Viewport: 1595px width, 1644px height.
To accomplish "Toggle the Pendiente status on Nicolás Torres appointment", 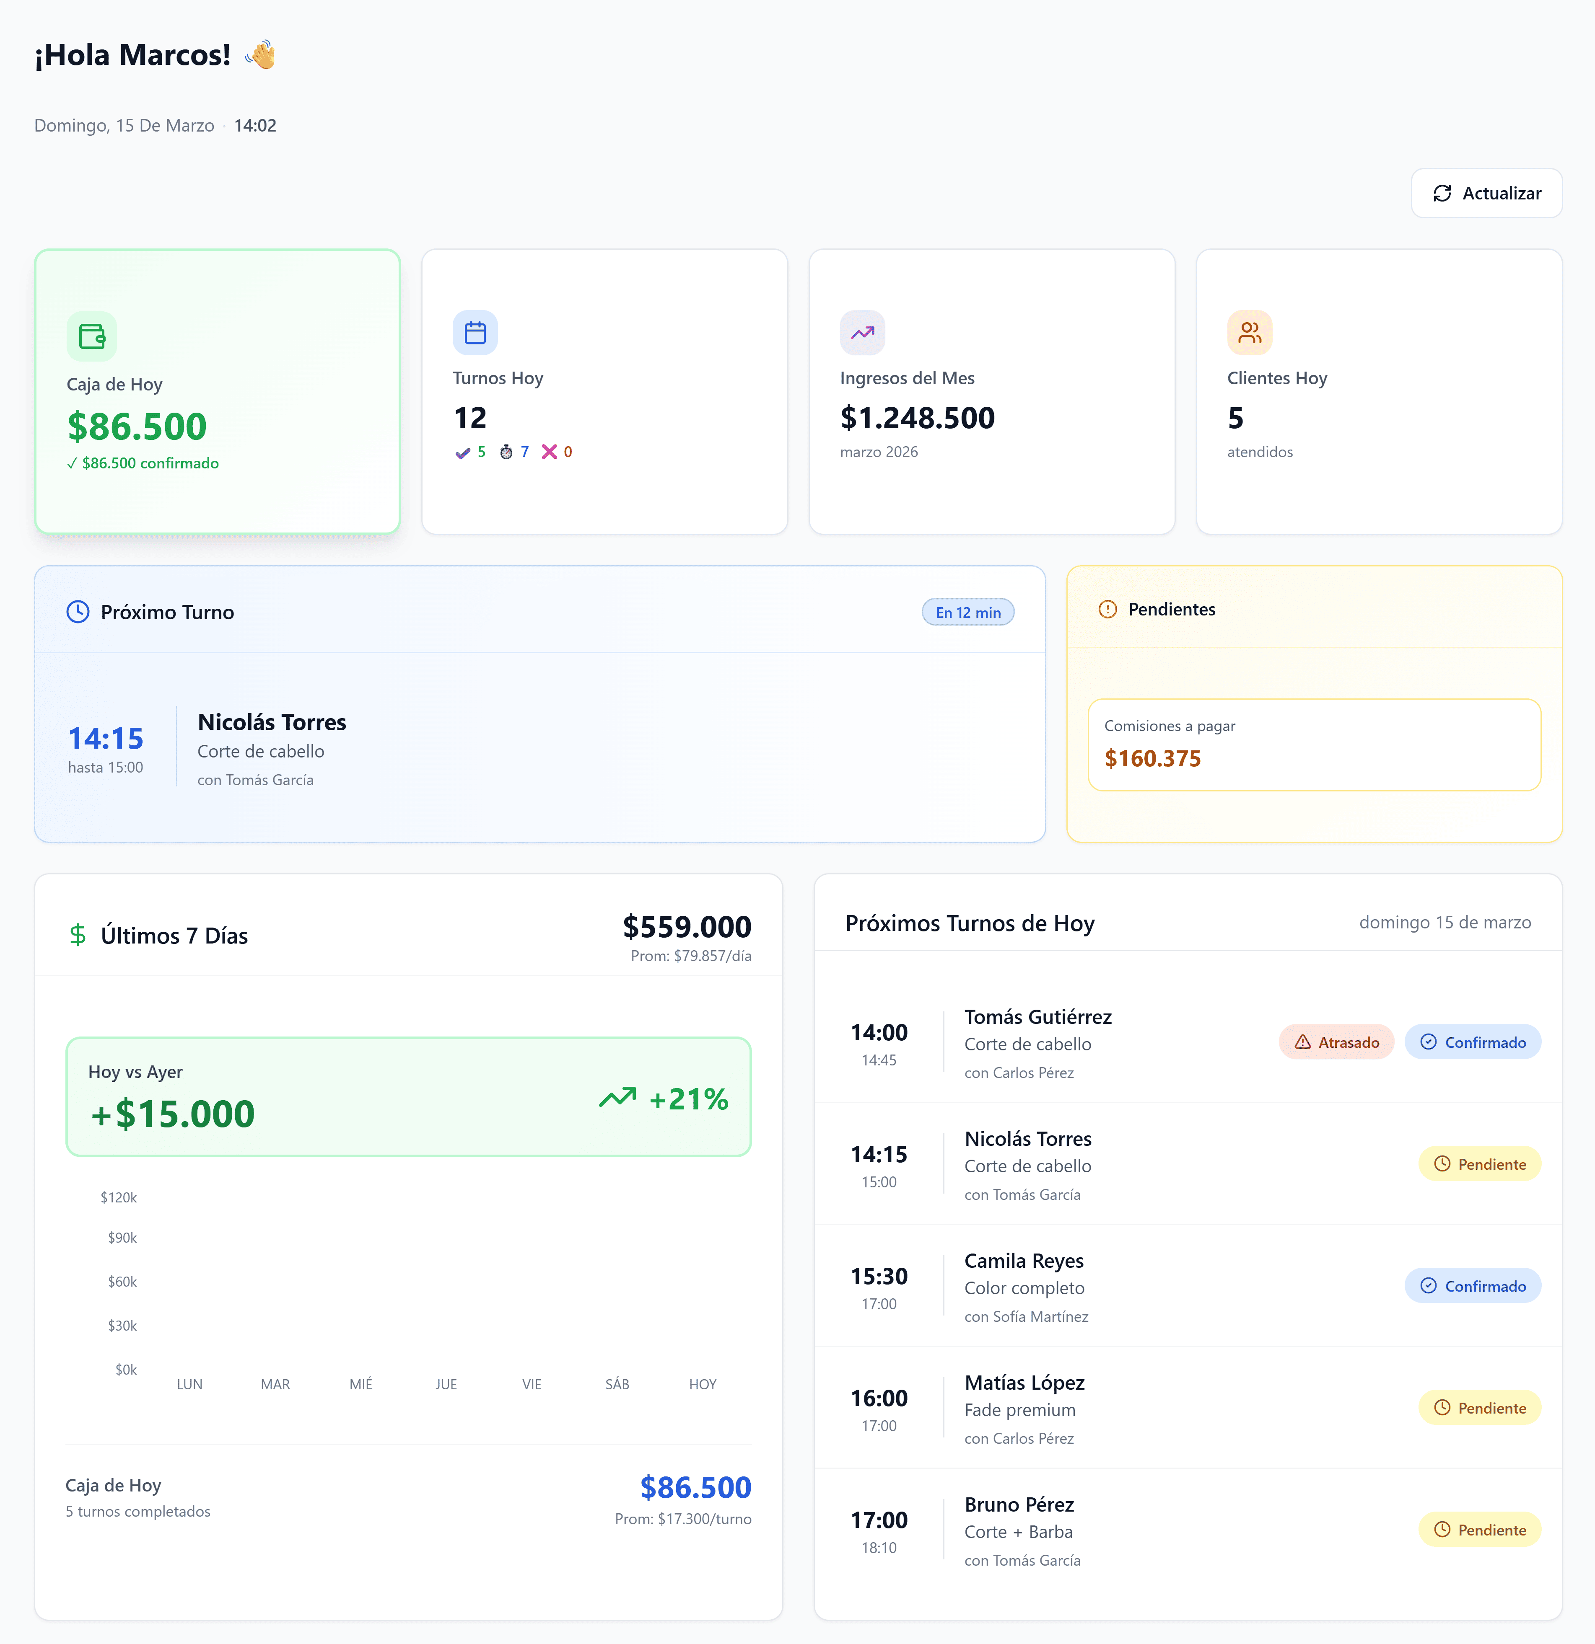I will pyautogui.click(x=1479, y=1164).
